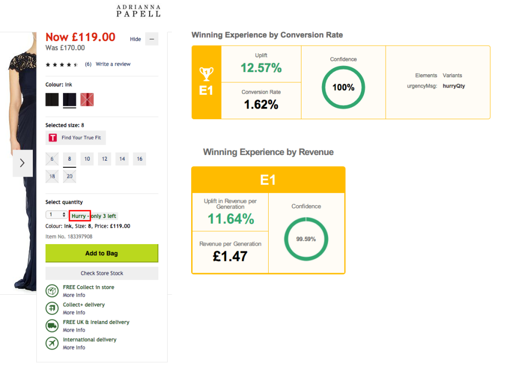Click the collect in store box icon
The height and width of the screenshot is (369, 525).
click(x=52, y=291)
